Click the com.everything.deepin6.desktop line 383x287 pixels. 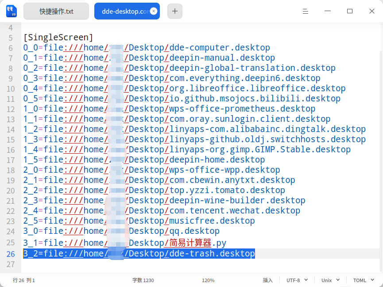pyautogui.click(x=172, y=78)
